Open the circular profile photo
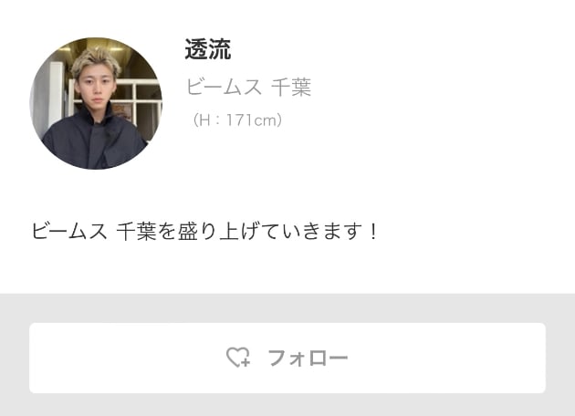Image resolution: width=575 pixels, height=416 pixels. (x=96, y=103)
